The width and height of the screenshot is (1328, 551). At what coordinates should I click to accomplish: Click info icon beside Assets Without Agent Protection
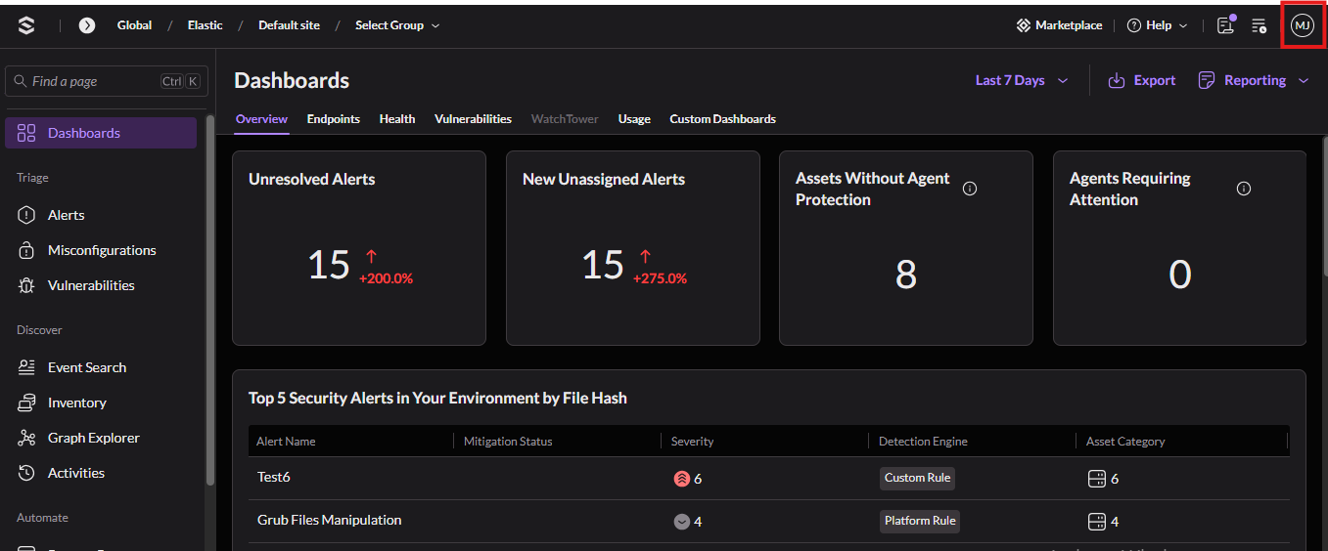970,189
